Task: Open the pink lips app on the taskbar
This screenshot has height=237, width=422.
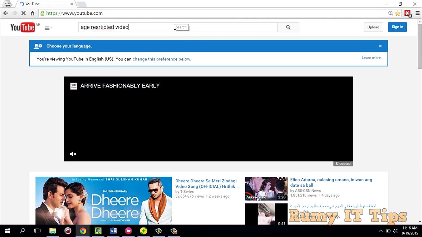Action: 128,231
